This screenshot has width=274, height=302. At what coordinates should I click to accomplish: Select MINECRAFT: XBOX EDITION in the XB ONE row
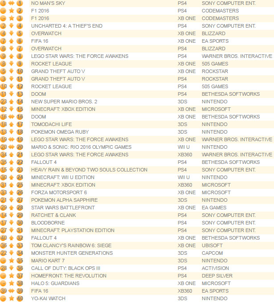click(x=63, y=109)
